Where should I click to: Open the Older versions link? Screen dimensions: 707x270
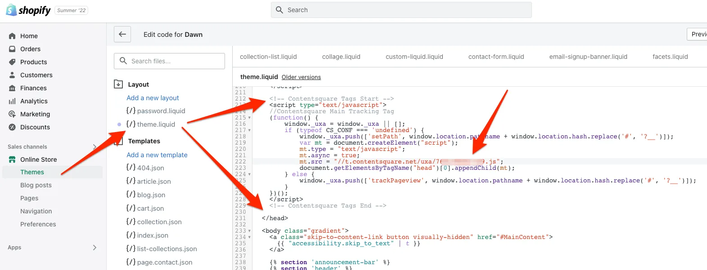[301, 77]
